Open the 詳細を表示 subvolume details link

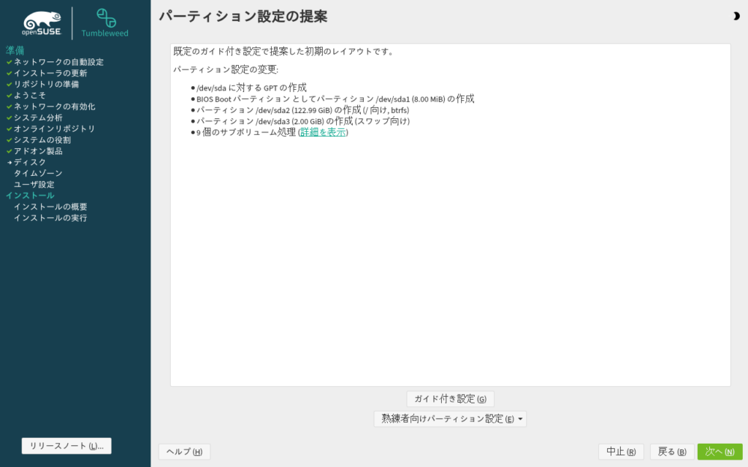click(x=323, y=132)
